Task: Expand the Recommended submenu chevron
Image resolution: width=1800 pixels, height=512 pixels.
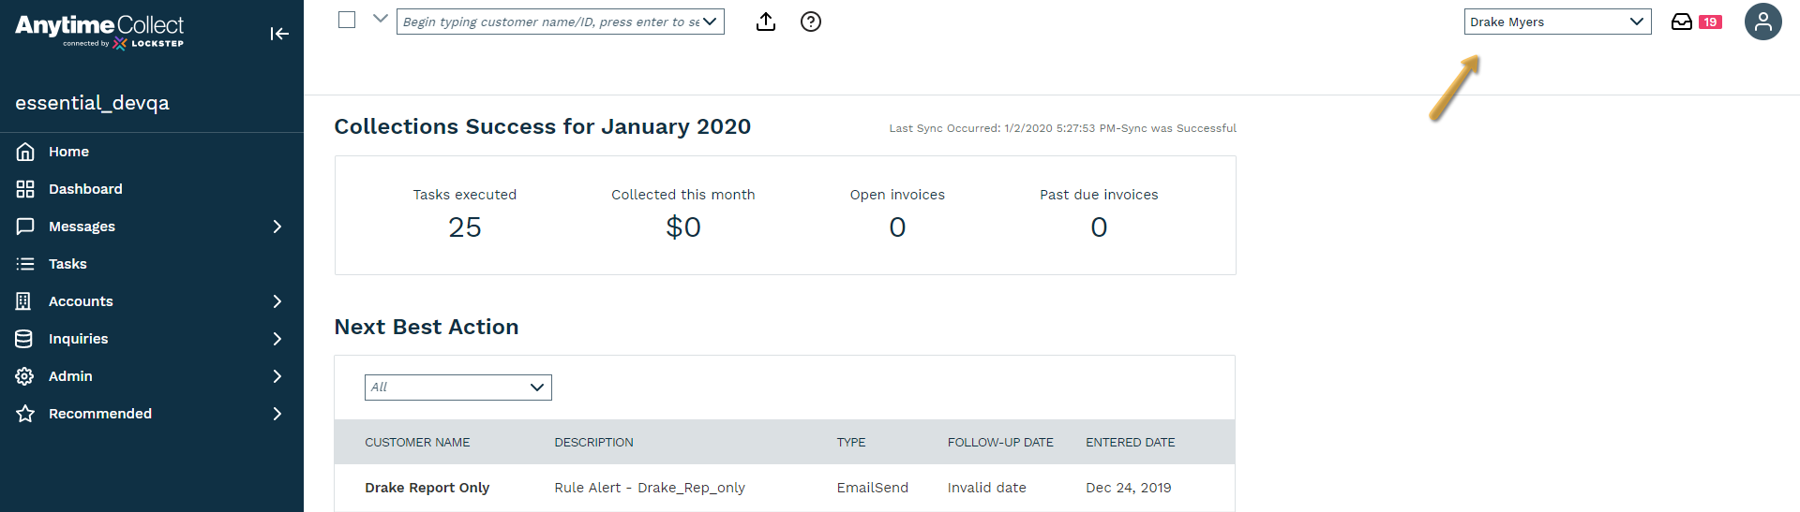Action: click(x=277, y=414)
